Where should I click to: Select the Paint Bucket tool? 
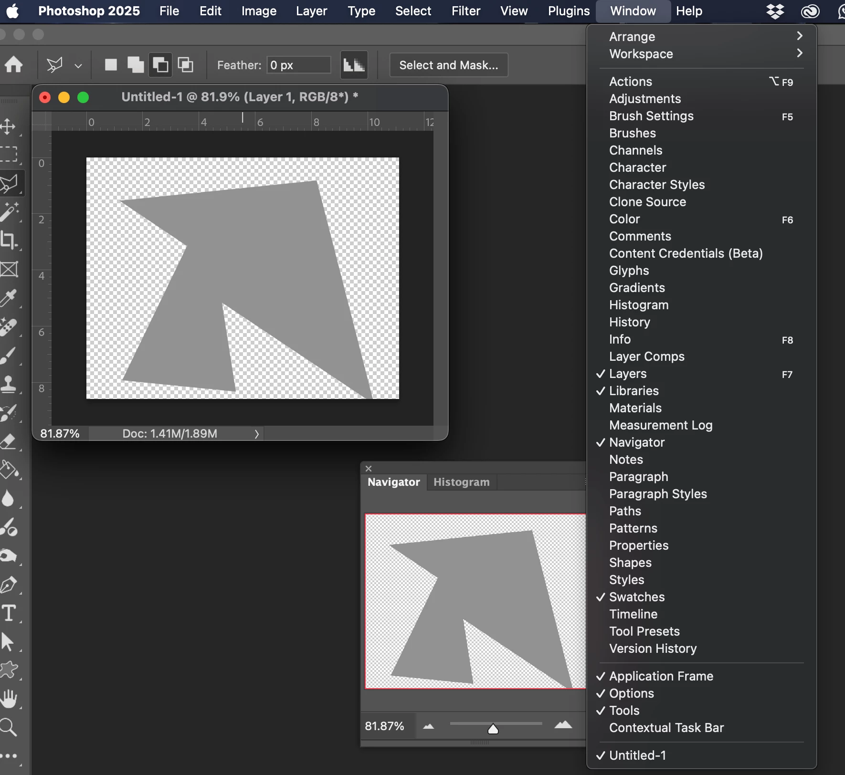[9, 471]
